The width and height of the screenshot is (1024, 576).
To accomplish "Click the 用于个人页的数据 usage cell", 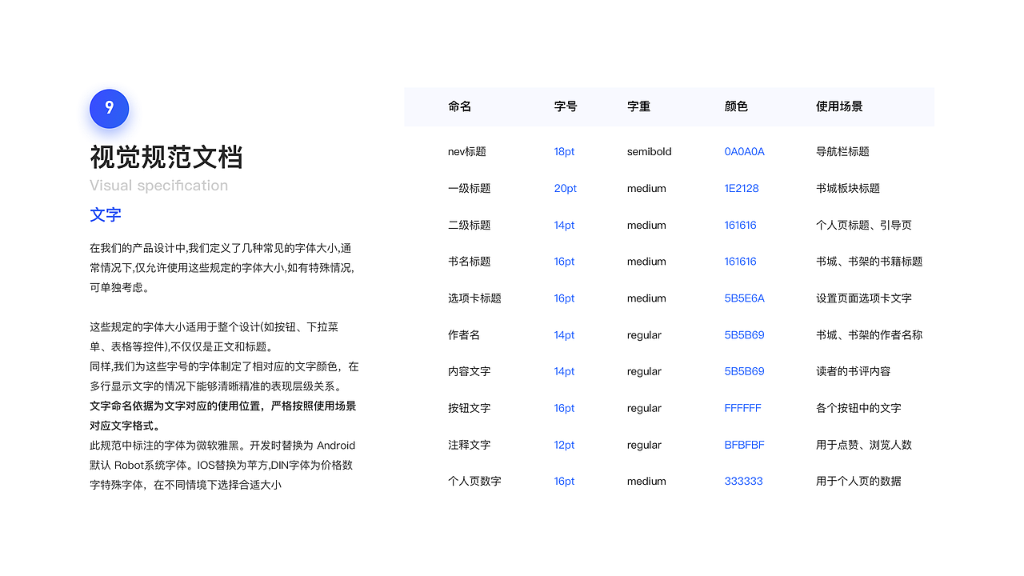I will (x=858, y=482).
